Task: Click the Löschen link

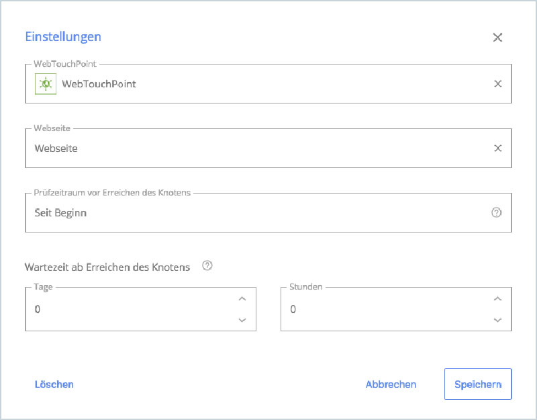Action: pos(54,384)
